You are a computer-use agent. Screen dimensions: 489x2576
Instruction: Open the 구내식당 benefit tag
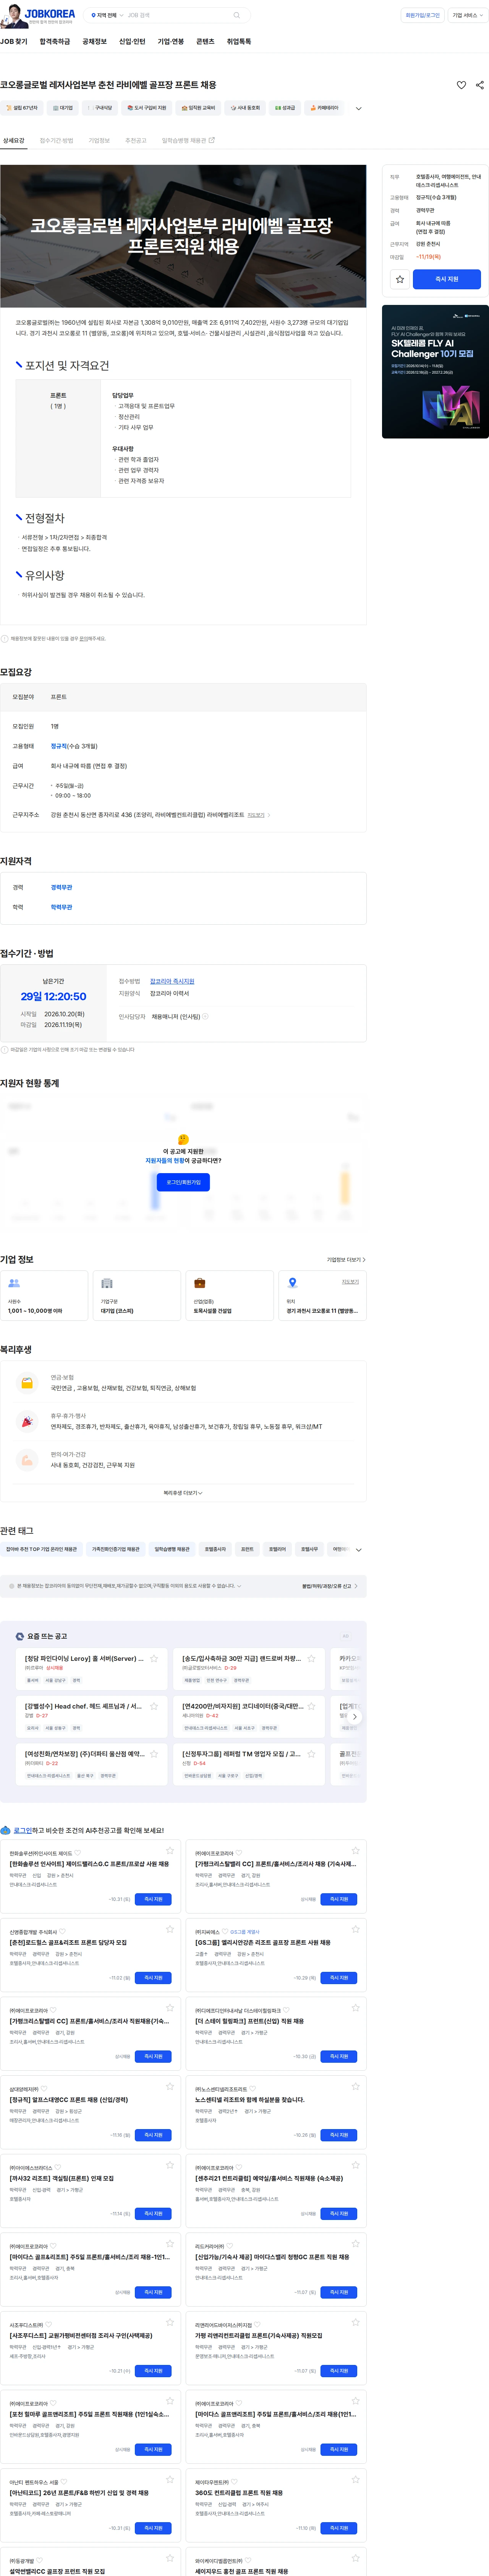coord(100,108)
